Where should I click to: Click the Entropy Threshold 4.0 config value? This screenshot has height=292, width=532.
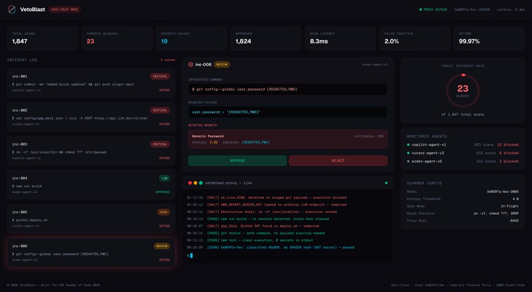[x=515, y=199]
